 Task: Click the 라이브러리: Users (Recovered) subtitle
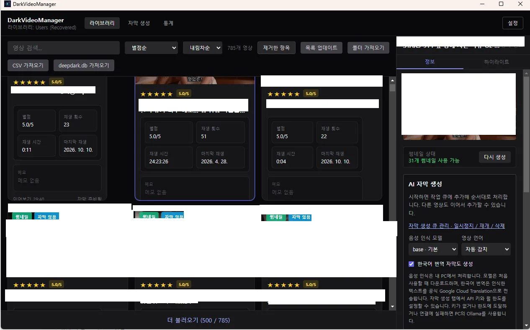[x=42, y=28]
